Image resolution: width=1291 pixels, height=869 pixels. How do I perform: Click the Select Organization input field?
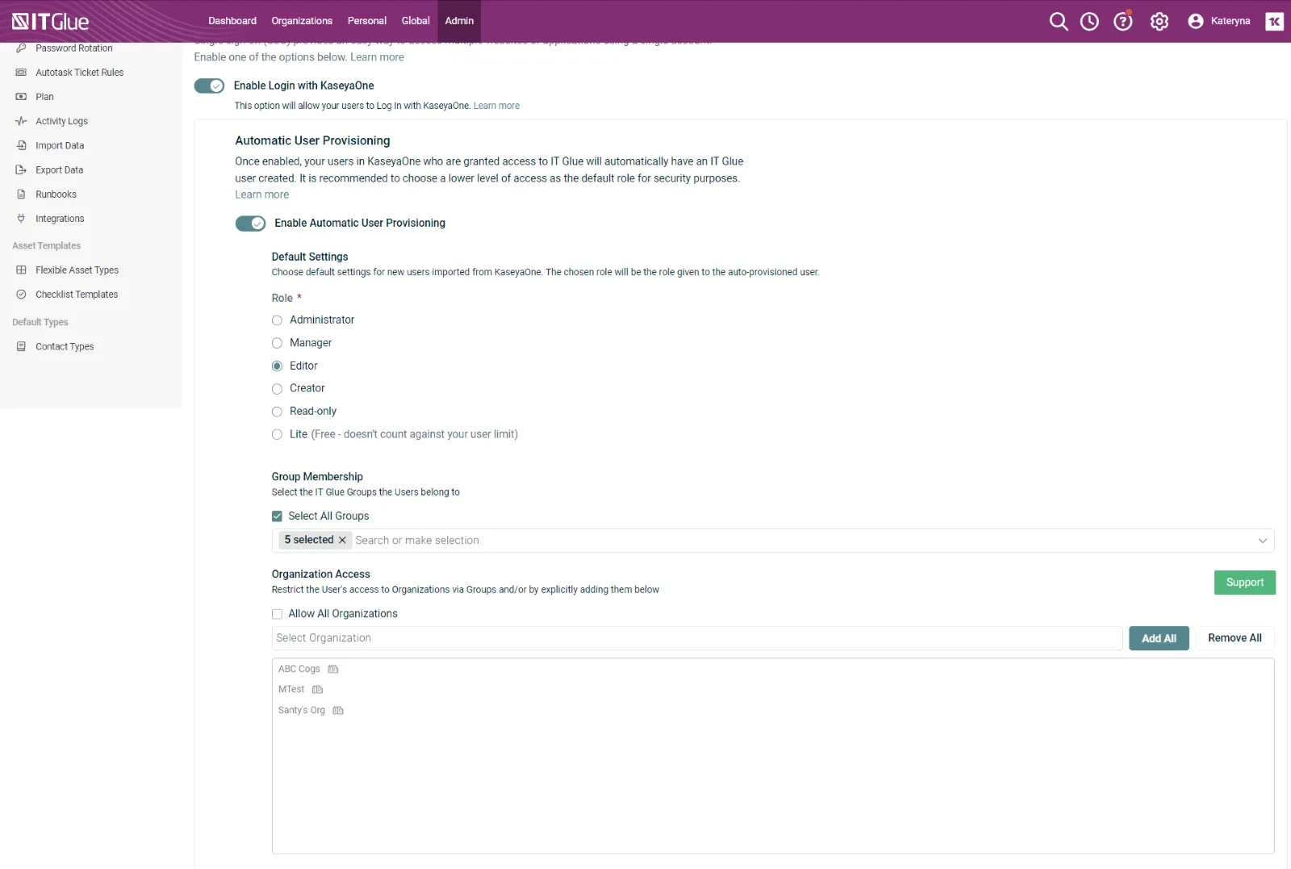[x=696, y=638]
